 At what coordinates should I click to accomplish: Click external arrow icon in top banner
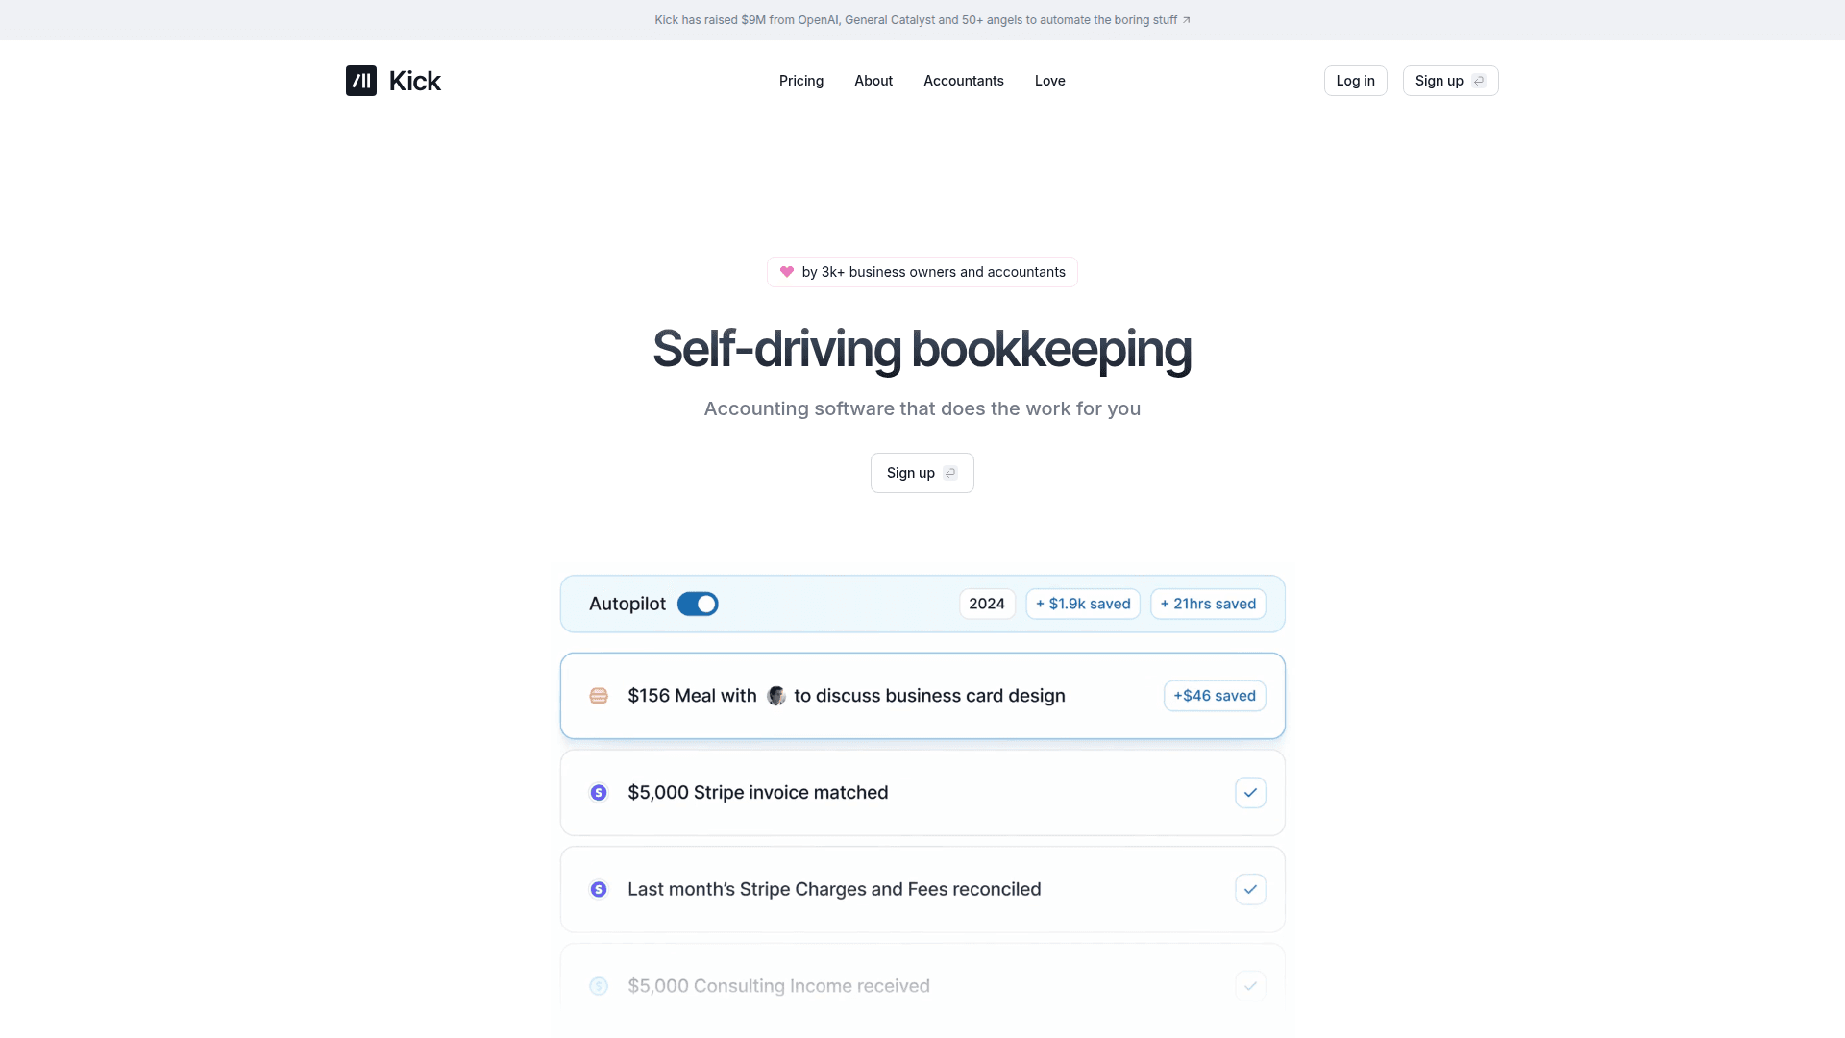(1187, 20)
